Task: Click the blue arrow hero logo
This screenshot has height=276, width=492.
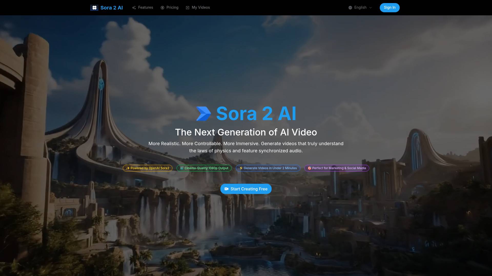Action: (x=203, y=113)
